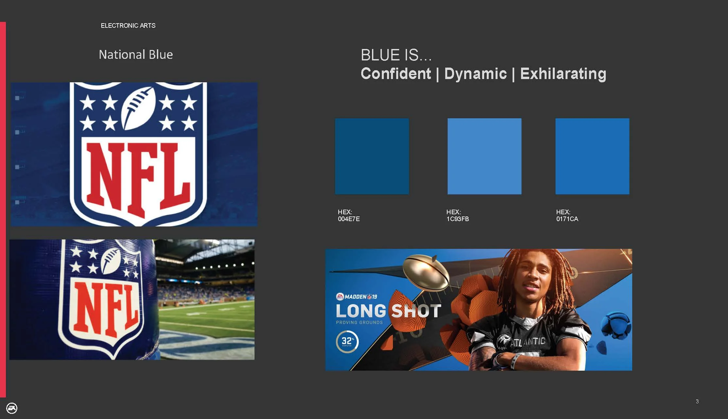The height and width of the screenshot is (419, 728).
Task: Click the Confident Dynamic Exhilarating tagline
Action: coord(483,73)
